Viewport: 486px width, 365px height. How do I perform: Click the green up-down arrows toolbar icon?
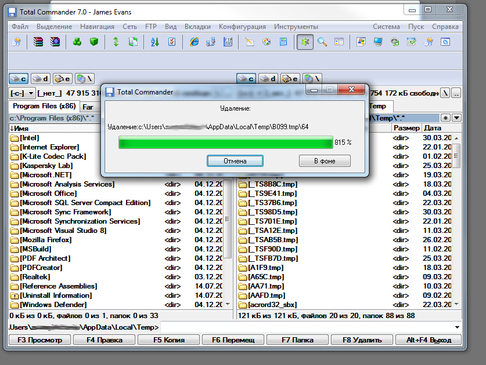click(116, 42)
